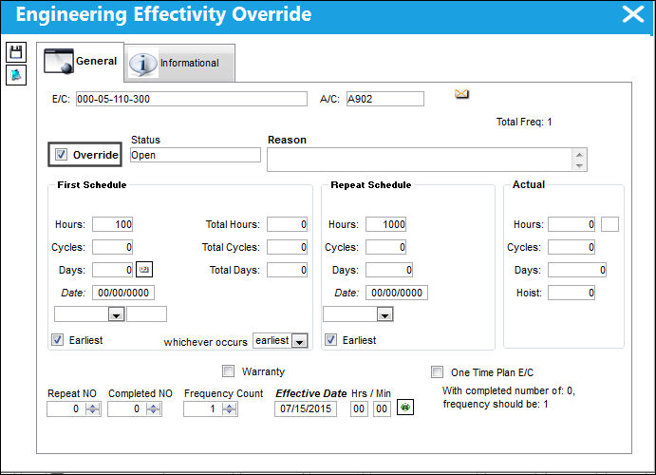Click the Total Cycles field
This screenshot has height=475, width=656.
(287, 247)
